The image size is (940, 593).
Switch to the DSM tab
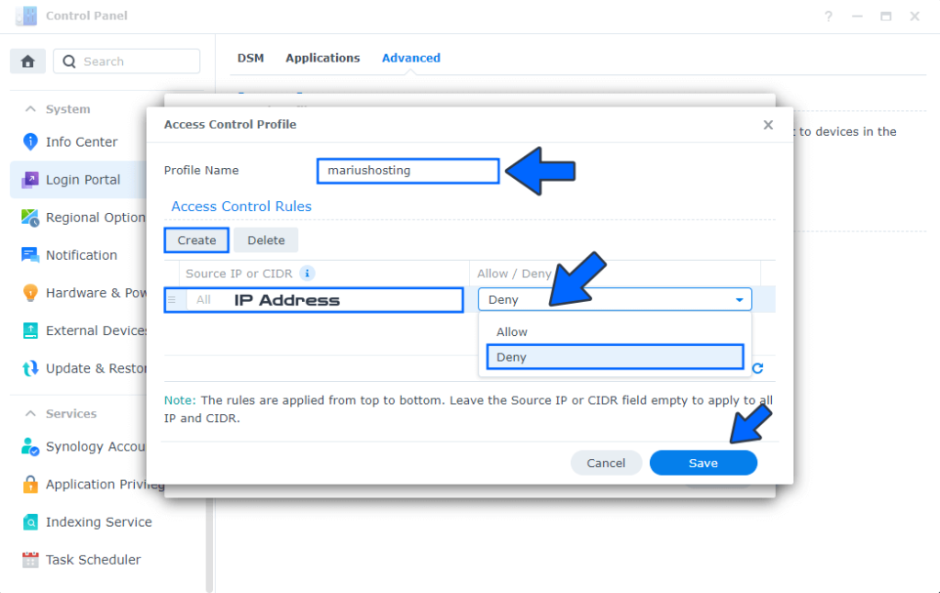pyautogui.click(x=251, y=57)
